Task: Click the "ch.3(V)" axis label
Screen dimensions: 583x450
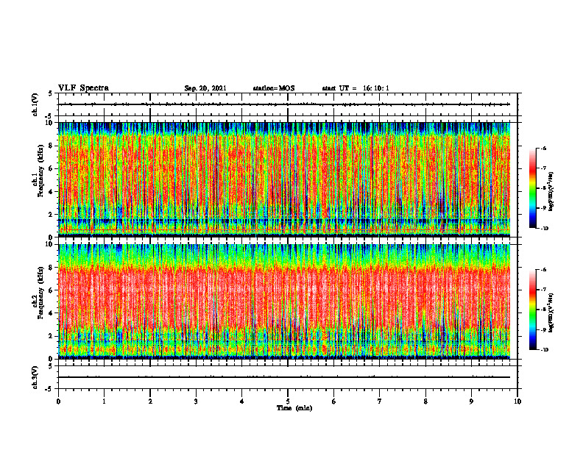Action: pos(35,377)
